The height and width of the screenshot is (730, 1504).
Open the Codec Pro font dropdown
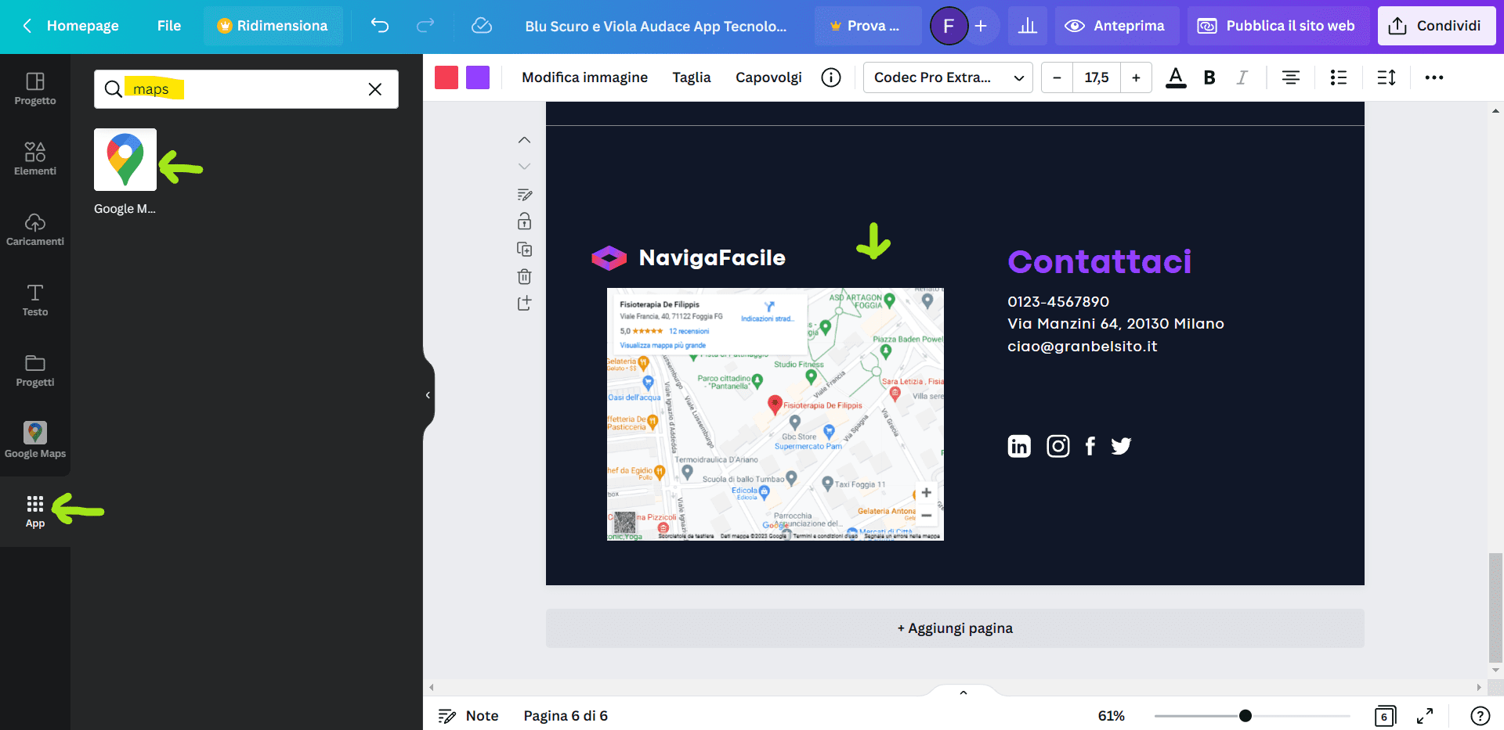click(948, 77)
